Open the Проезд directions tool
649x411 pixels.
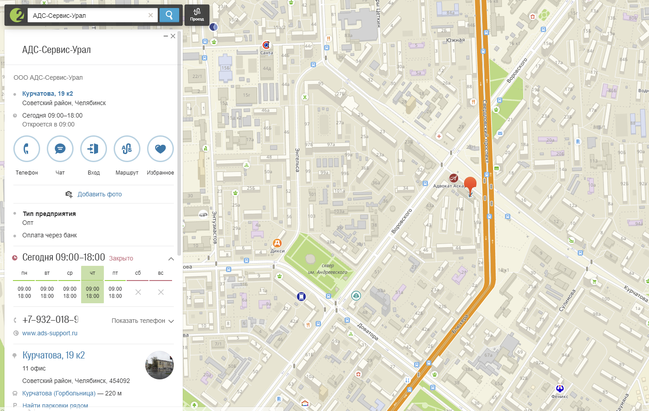click(197, 15)
